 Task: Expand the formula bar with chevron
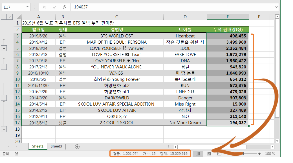(x=276, y=7)
